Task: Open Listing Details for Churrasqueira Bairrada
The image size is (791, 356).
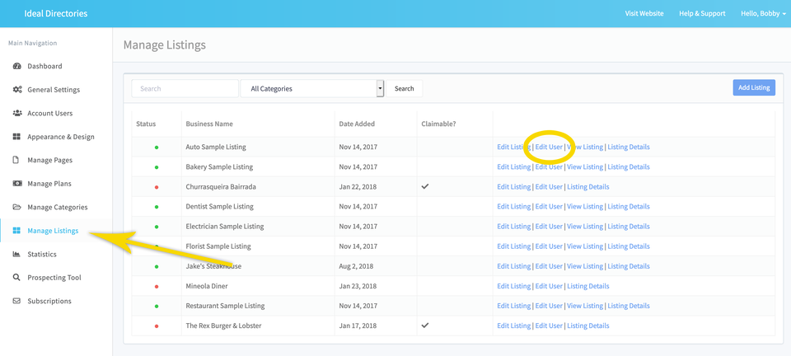Action: 587,187
